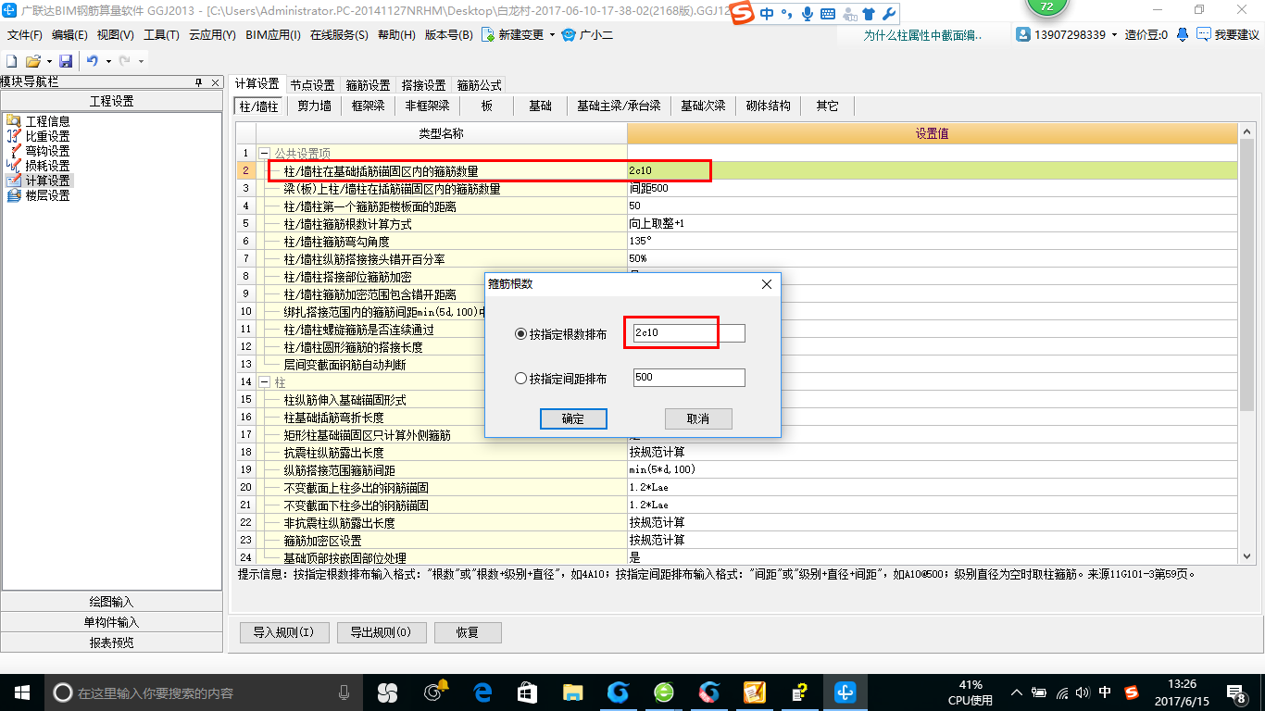Switch to the 框架梁 sub-tab
This screenshot has height=711, width=1265.
point(368,106)
